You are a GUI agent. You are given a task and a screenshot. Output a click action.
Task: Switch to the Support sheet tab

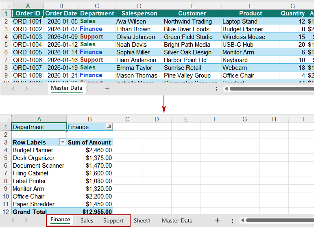click(113, 220)
